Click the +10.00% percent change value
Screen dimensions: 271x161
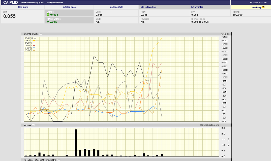52,22
